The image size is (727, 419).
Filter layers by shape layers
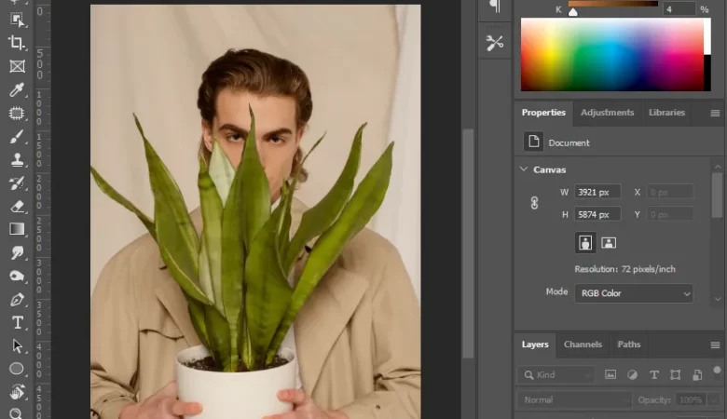[676, 374]
